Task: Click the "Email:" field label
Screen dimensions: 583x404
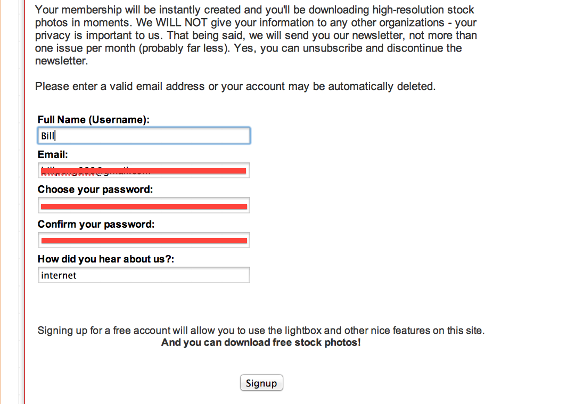Action: pyautogui.click(x=53, y=154)
